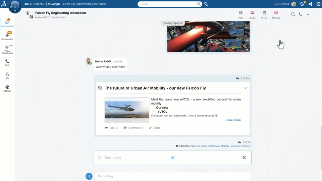
Task: Click the participants avatars in header
Action: point(30,15)
